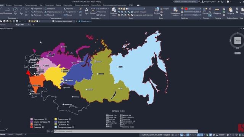
Task: Click Match layer (Копировать свойства слоя) button
Action: pyautogui.click(x=142, y=15)
